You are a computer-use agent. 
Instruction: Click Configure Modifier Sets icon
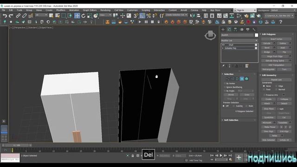pyautogui.click(x=247, y=66)
